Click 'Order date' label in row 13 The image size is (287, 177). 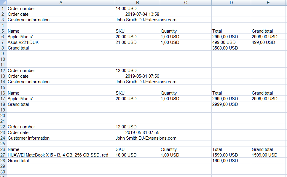point(18,76)
